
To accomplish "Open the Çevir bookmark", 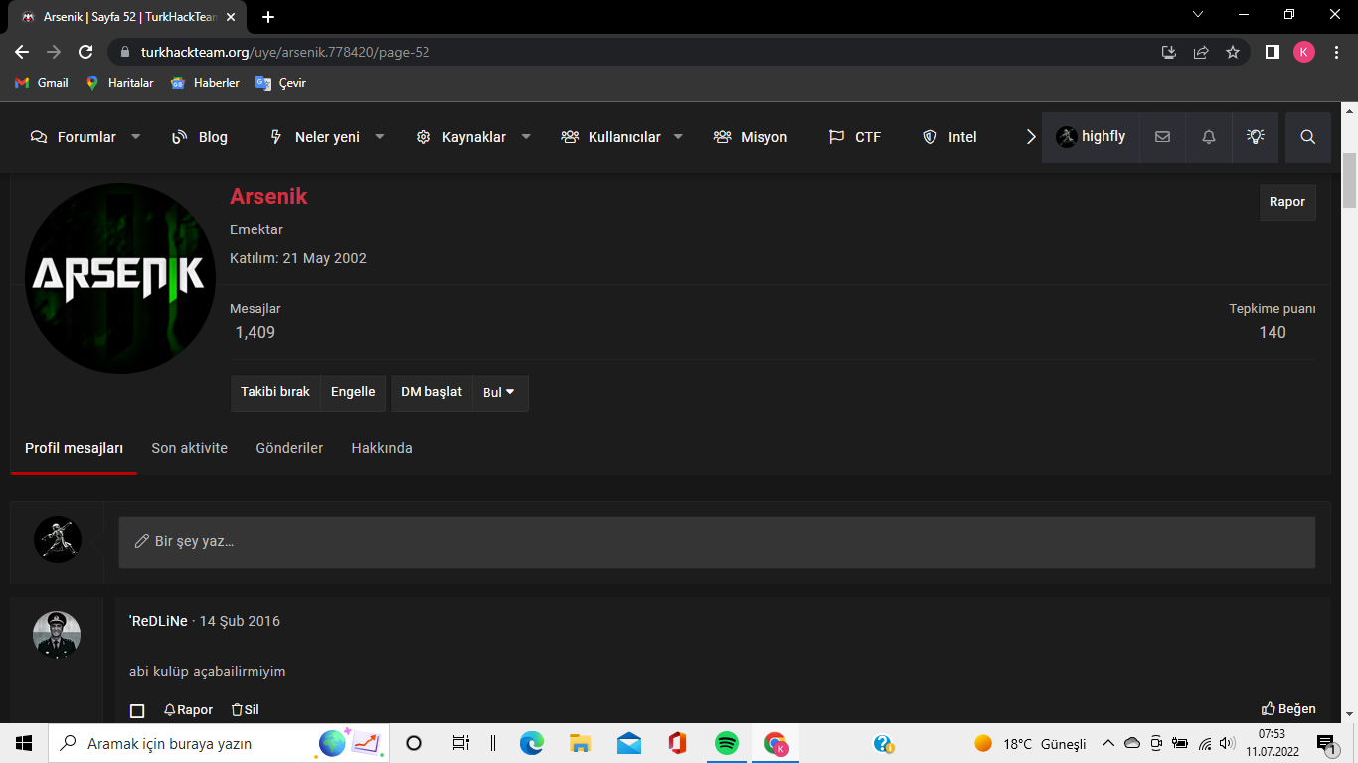I will click(x=280, y=83).
